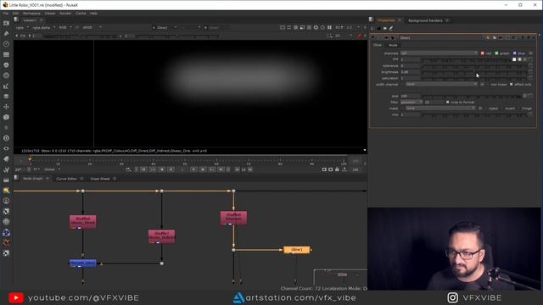Screen dimensions: 543x305
Task: Open the Time nodes clock icon
Action: (6, 44)
